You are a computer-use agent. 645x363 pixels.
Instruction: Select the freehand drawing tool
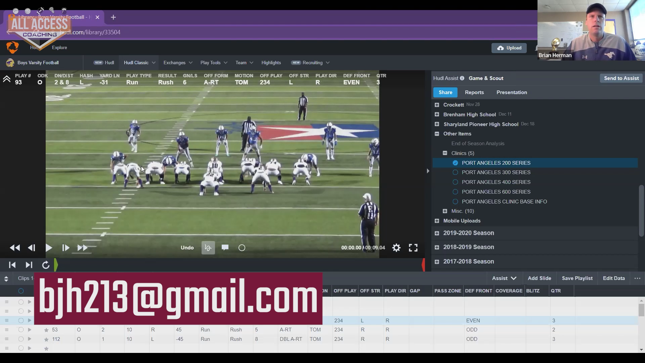click(208, 248)
